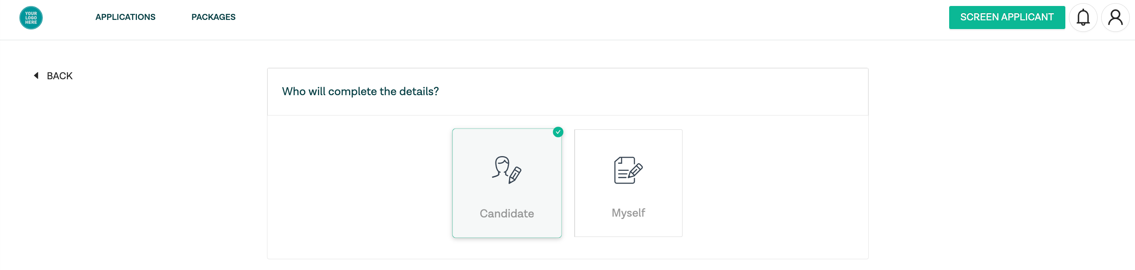1135x270 pixels.
Task: Click the Your Logo Here icon
Action: tap(31, 18)
